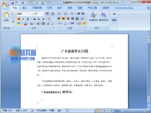The width and height of the screenshot is (151, 113).
Task: Click the Copy icon
Action: (x=12, y=17)
